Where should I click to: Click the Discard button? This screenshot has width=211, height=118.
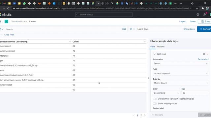pos(158,115)
